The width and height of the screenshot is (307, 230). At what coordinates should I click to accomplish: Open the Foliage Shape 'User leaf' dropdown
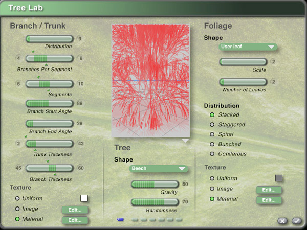click(248, 47)
